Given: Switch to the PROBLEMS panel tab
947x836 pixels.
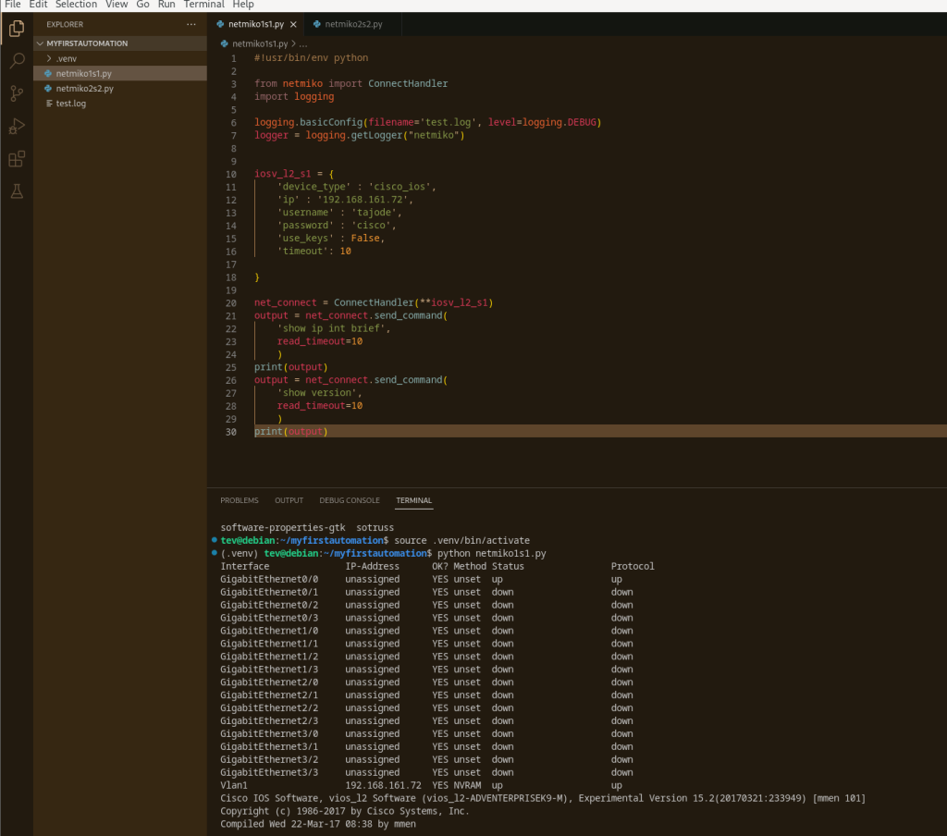Looking at the screenshot, I should [x=239, y=500].
